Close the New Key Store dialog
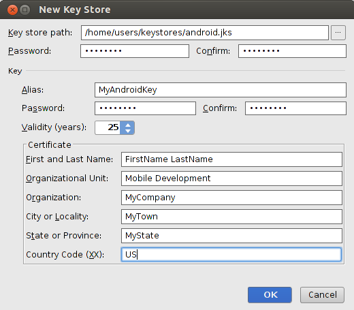This screenshot has height=310, width=354. click(12, 10)
